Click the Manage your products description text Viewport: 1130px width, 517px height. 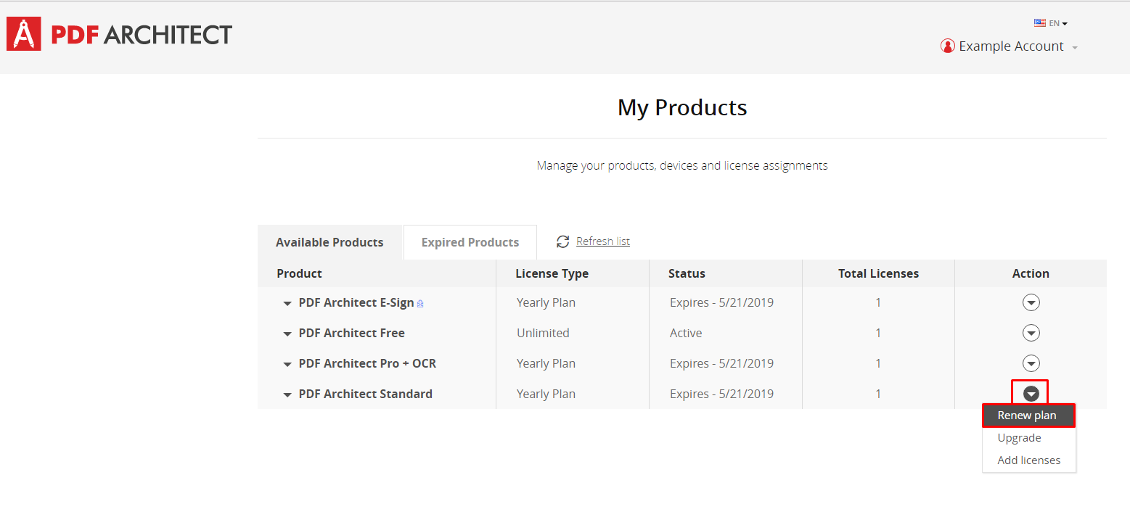click(682, 165)
